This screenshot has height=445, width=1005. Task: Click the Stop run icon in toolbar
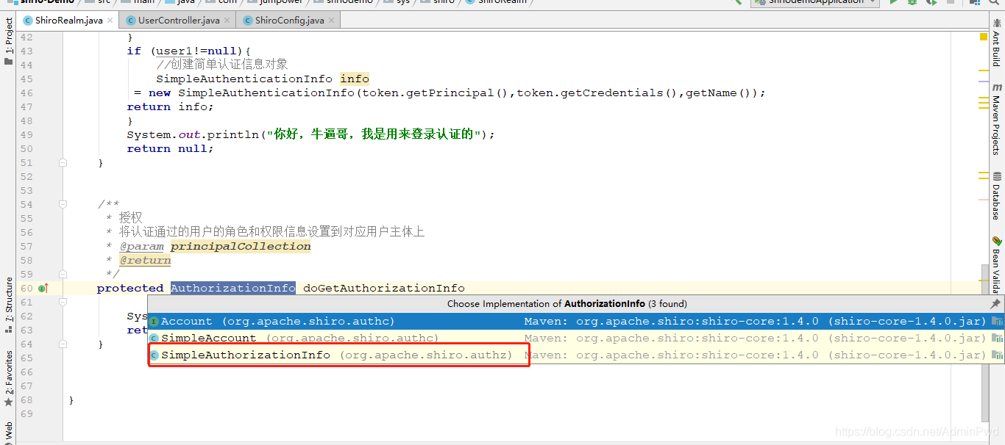pos(951,3)
